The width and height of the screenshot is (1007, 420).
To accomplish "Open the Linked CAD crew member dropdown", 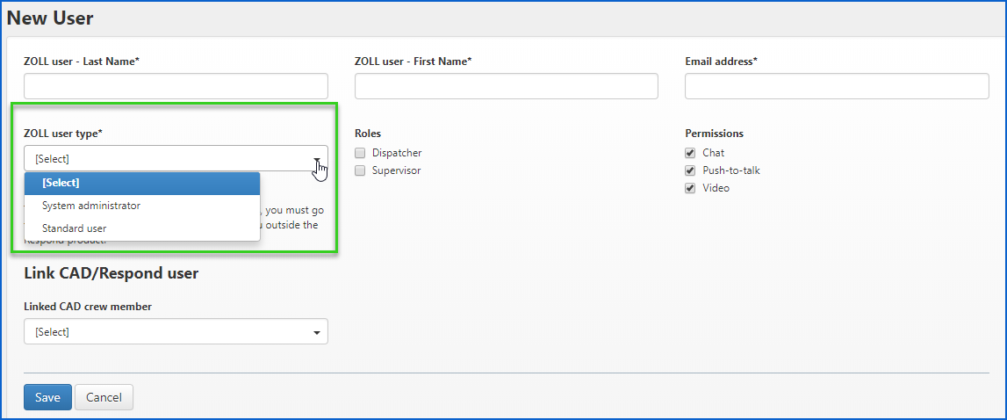I will coord(176,332).
